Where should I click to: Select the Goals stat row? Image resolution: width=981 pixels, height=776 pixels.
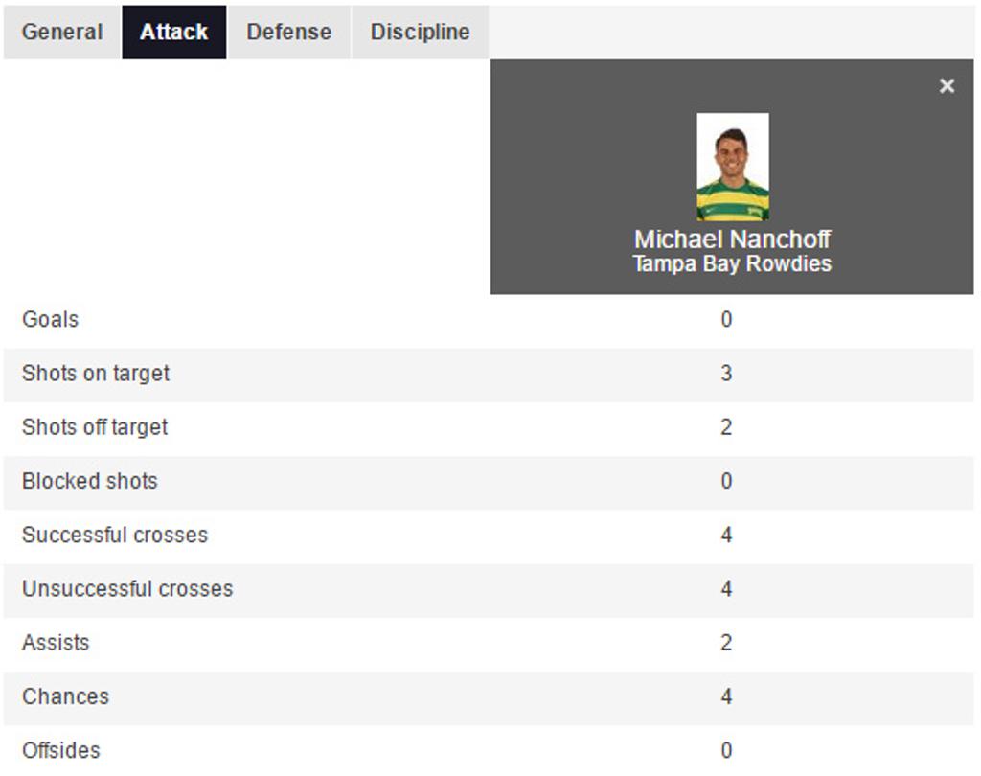coord(489,320)
